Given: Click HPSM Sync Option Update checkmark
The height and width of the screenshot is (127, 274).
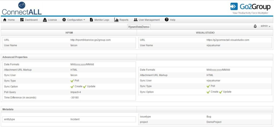Looking at the screenshot, I should [x=85, y=87].
